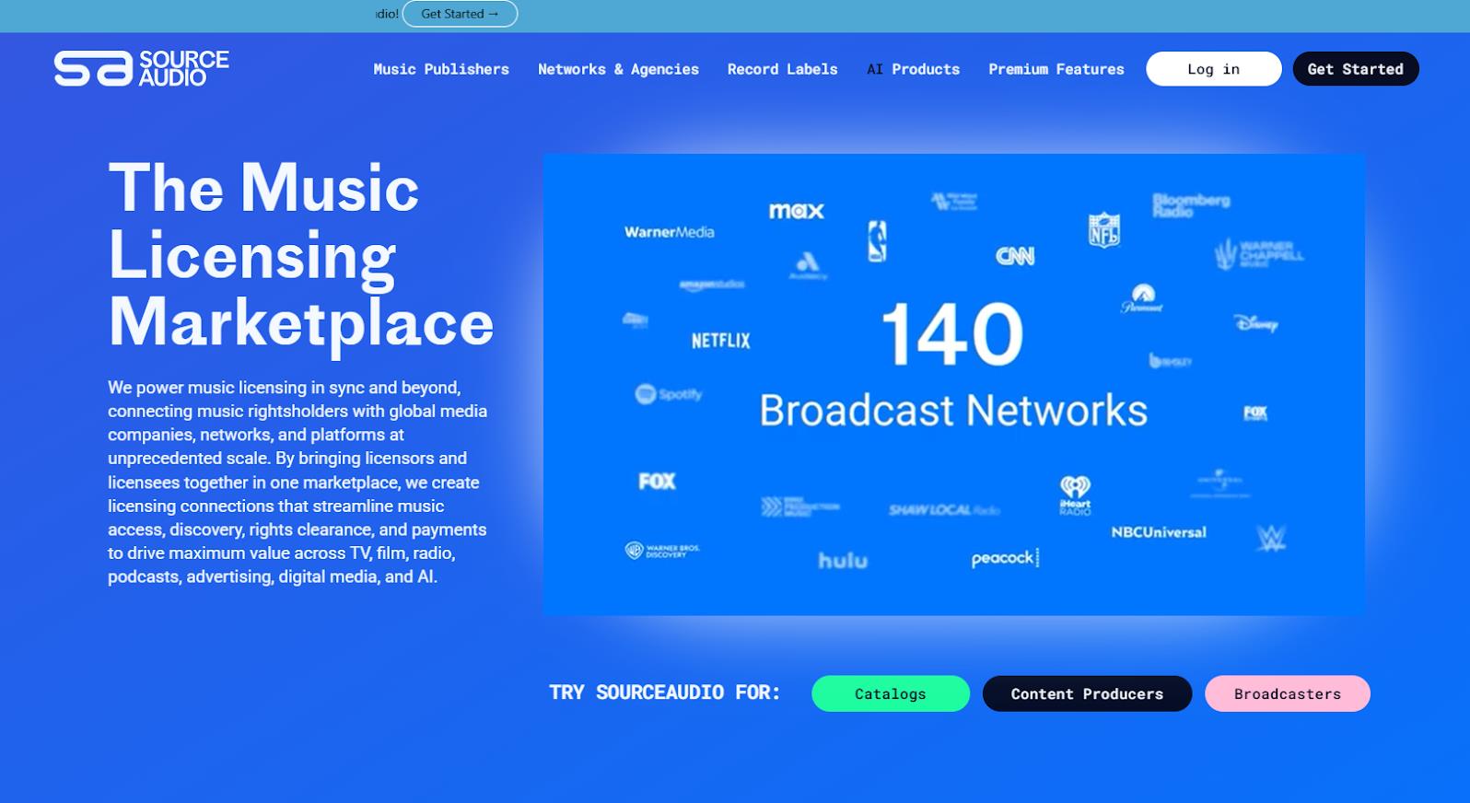
Task: Click the large FOX logo at left
Action: 658,482
